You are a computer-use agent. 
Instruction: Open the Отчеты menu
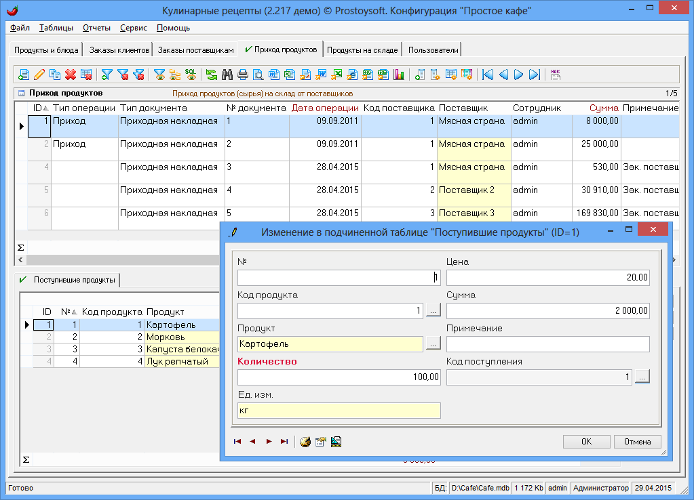[96, 28]
